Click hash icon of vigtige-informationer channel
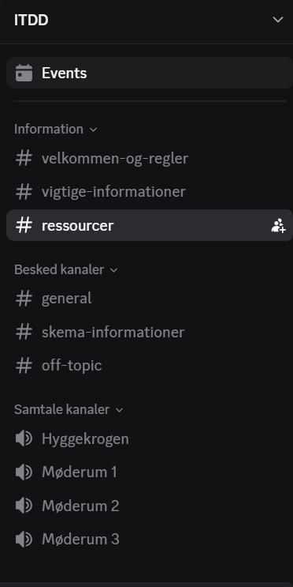Image resolution: width=293 pixels, height=587 pixels. tap(24, 192)
